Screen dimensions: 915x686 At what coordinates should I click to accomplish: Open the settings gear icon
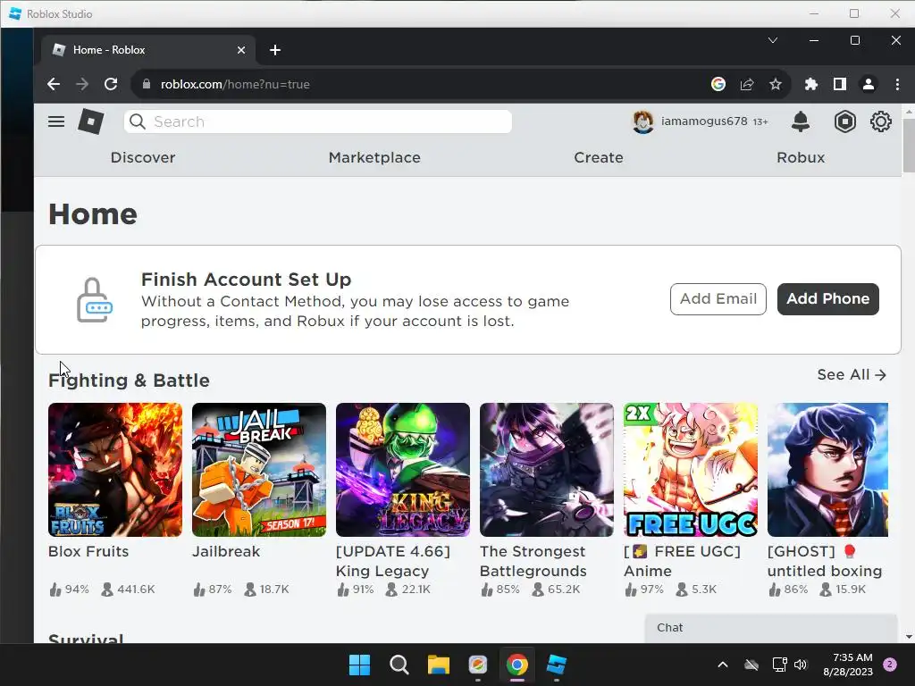coord(880,121)
